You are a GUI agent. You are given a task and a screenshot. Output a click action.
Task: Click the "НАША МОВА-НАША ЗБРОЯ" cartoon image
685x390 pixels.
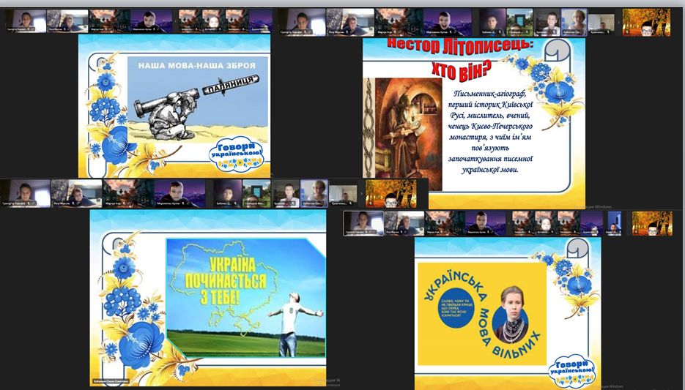[201, 100]
